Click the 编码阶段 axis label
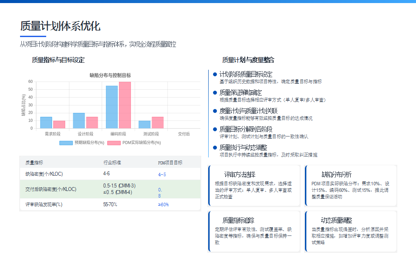 pos(118,134)
